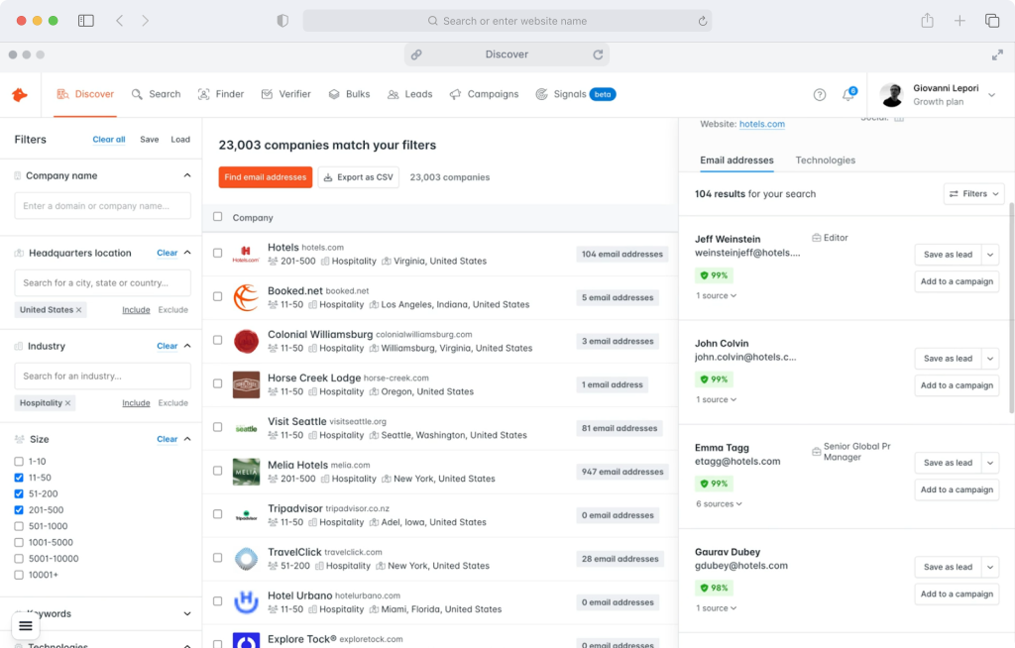This screenshot has width=1015, height=648.
Task: Open the Bulks tab
Action: [349, 94]
